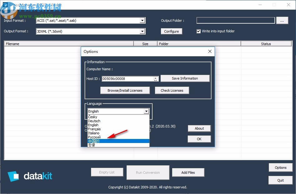Open the About dialog
The width and height of the screenshot is (296, 194).
pyautogui.click(x=199, y=128)
